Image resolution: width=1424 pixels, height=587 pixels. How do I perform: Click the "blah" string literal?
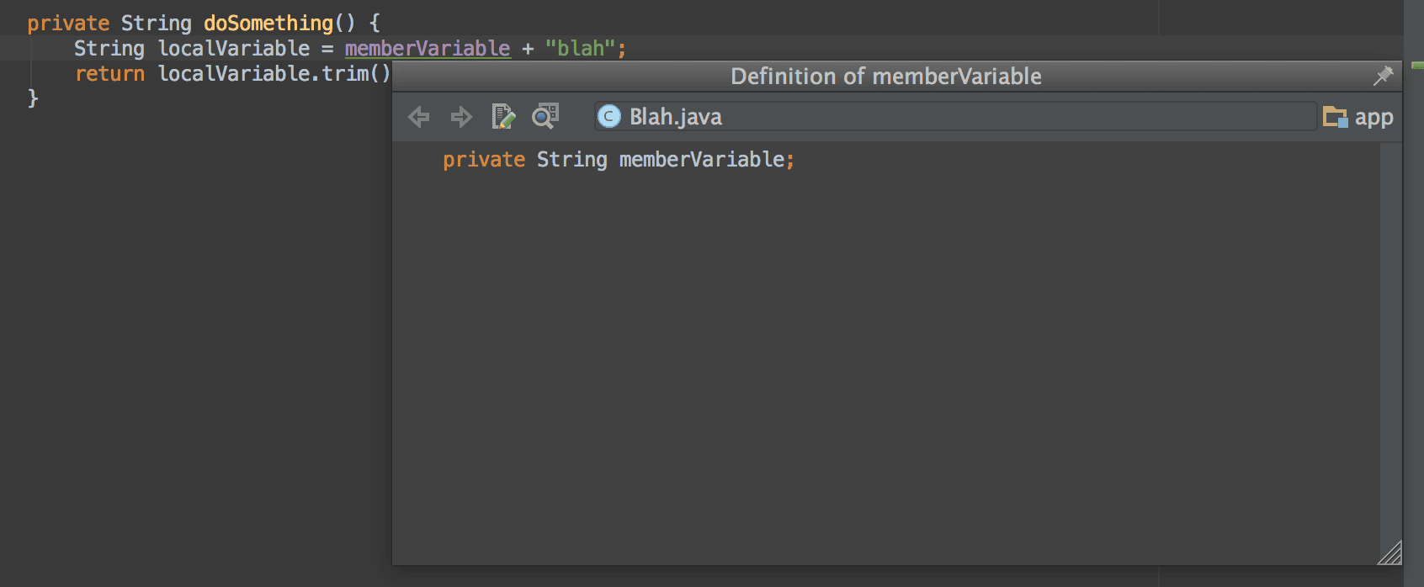pyautogui.click(x=581, y=49)
